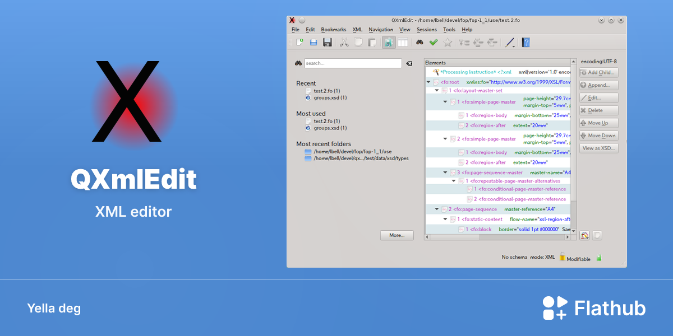
Task: Open the File menu
Action: (296, 30)
